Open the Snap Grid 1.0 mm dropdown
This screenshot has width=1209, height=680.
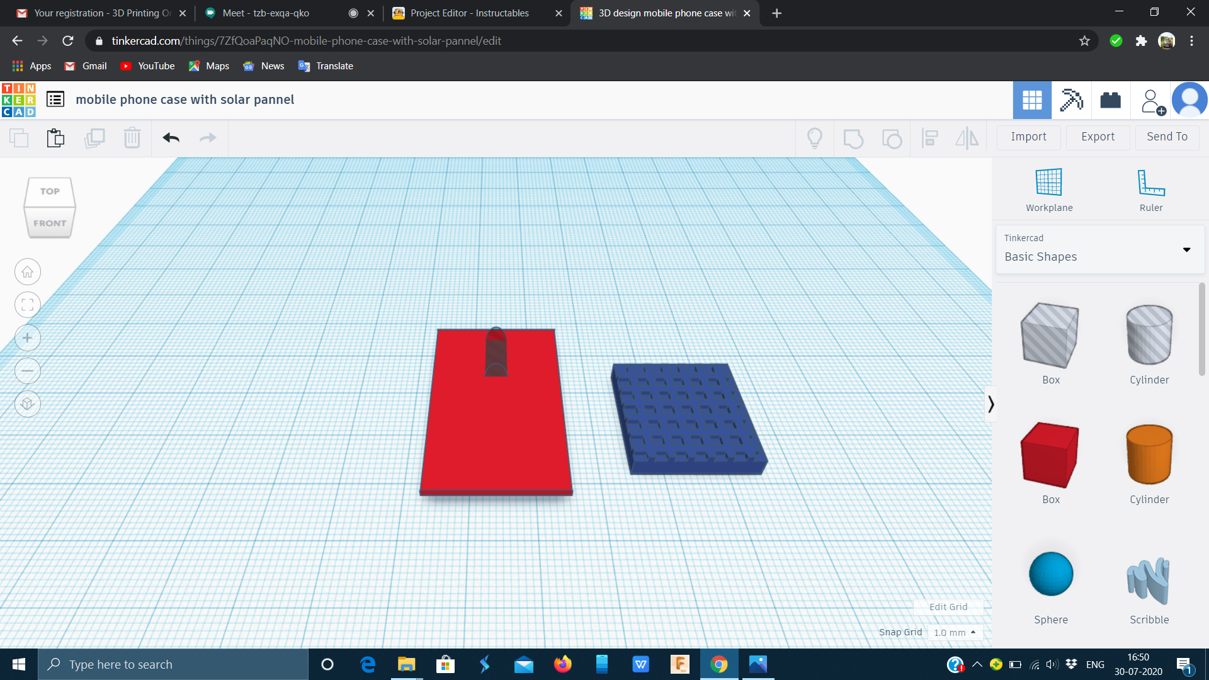955,632
